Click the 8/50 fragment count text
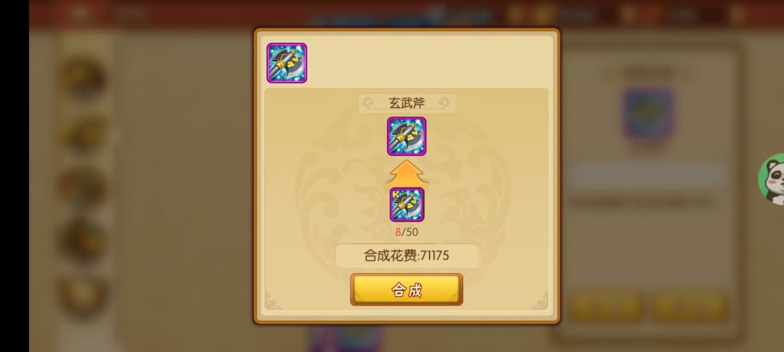 point(407,232)
